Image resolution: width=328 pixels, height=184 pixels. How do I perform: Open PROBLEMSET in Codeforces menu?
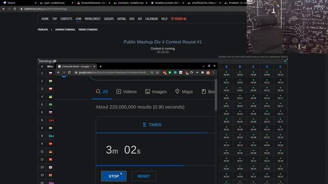[x=92, y=19]
